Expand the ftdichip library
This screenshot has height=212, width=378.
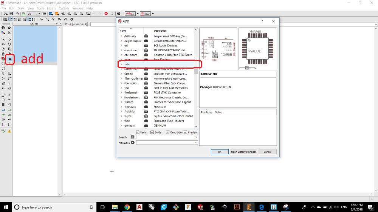tap(121, 111)
